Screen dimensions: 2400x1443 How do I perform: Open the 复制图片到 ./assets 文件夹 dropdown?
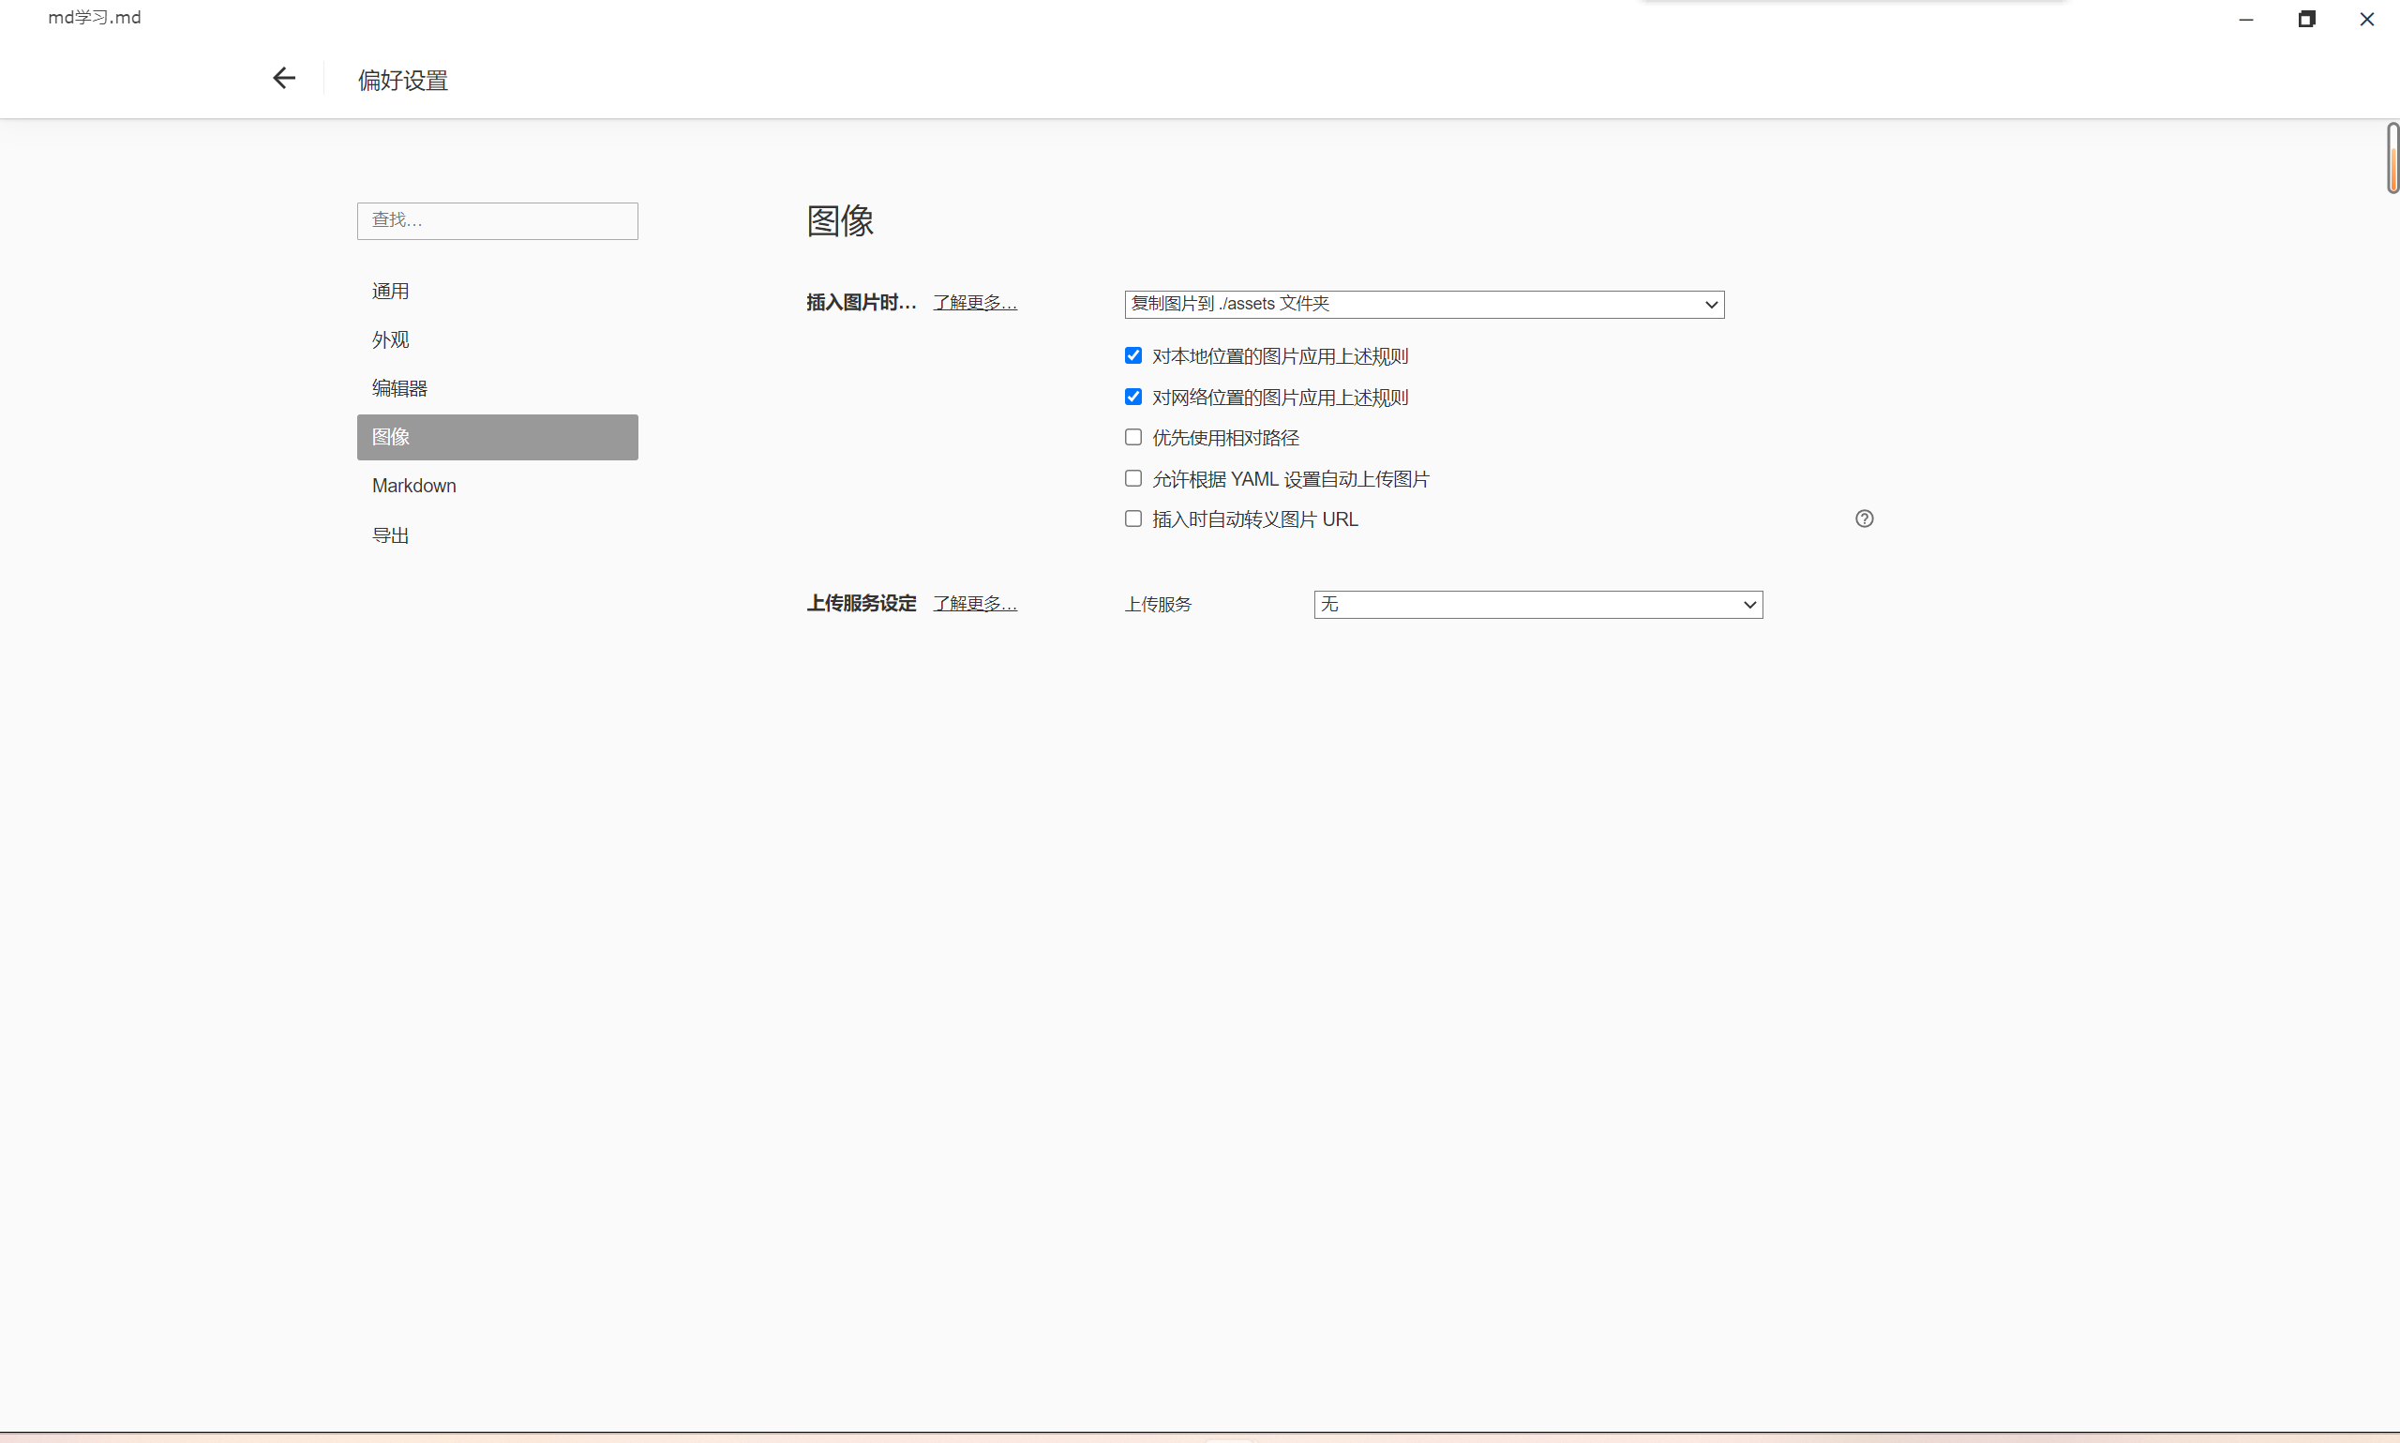(1423, 305)
